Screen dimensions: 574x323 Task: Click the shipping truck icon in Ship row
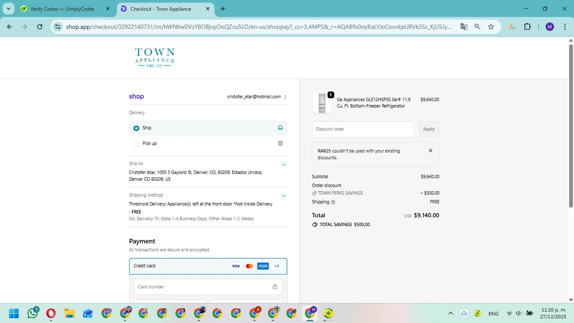(280, 128)
